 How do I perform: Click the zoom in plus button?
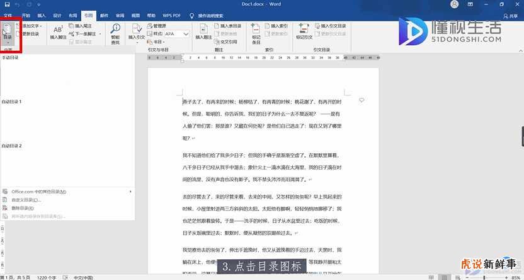tap(506, 277)
